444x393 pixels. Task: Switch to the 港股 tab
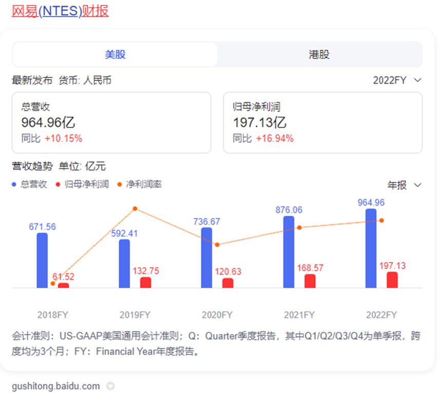point(319,54)
